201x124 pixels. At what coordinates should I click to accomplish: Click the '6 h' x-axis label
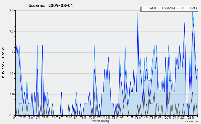point(61,118)
